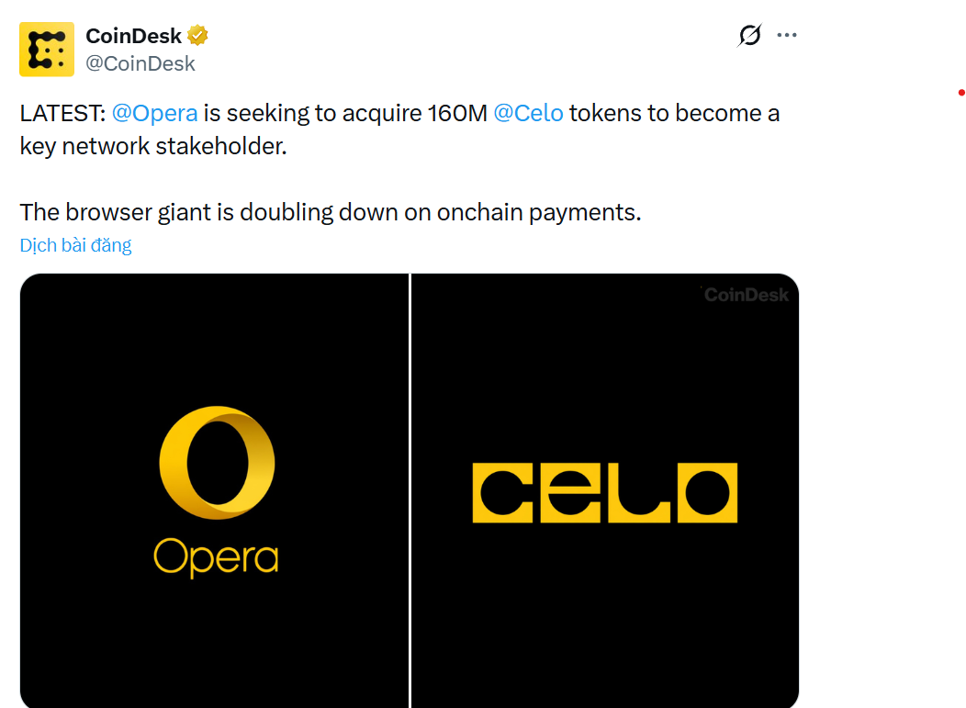Expand the three-dot More options menu

[x=787, y=36]
